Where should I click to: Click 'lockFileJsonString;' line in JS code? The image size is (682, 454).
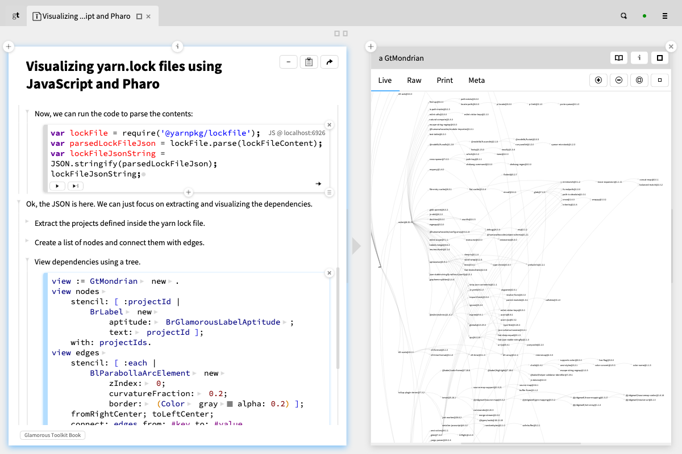pos(95,174)
